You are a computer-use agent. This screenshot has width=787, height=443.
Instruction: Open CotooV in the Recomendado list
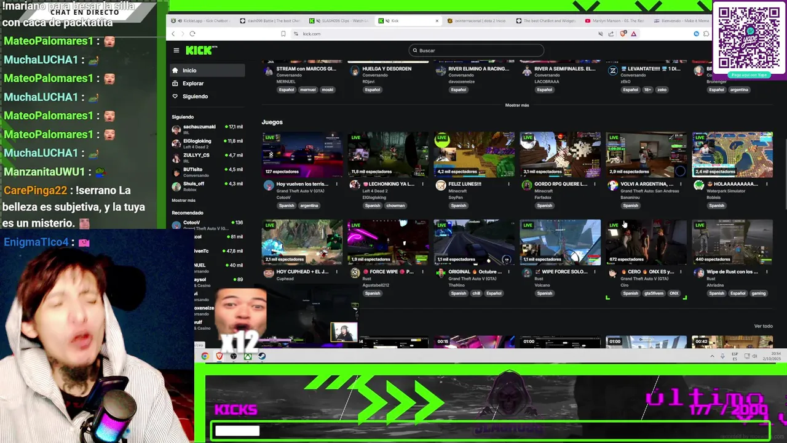click(207, 224)
